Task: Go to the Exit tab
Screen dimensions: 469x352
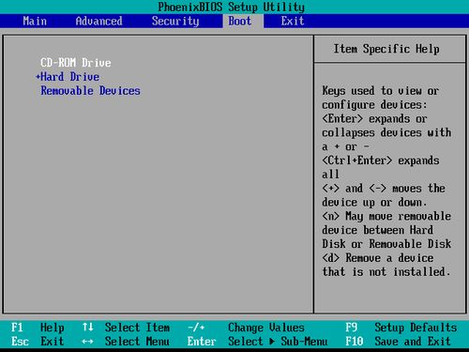Action: (x=293, y=21)
